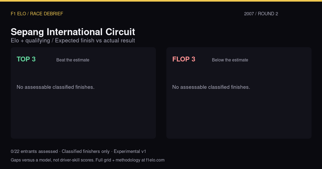Select the FLOP 3 heading
Viewport: 322px width, 169px height.
tap(184, 59)
